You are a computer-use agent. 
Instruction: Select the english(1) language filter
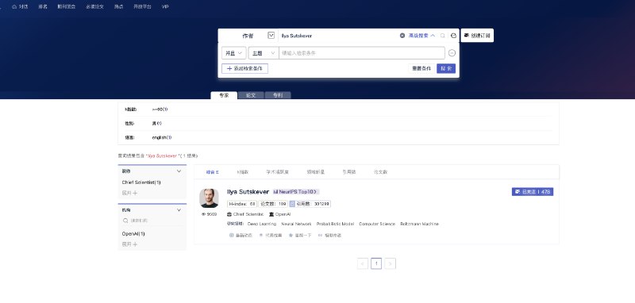click(x=162, y=137)
